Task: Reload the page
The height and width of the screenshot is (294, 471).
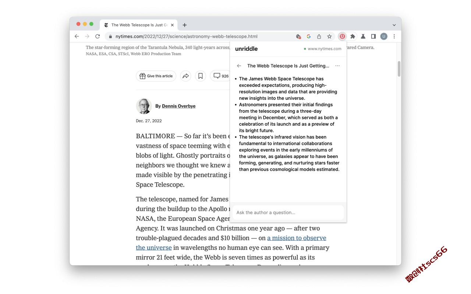Action: click(98, 36)
